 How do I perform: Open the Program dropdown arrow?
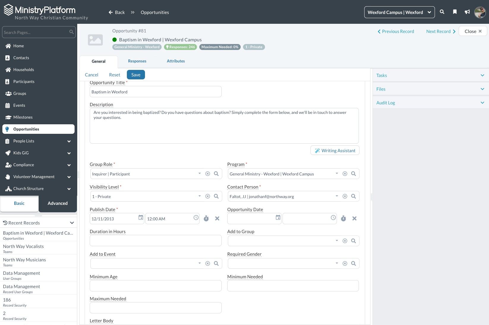point(337,173)
